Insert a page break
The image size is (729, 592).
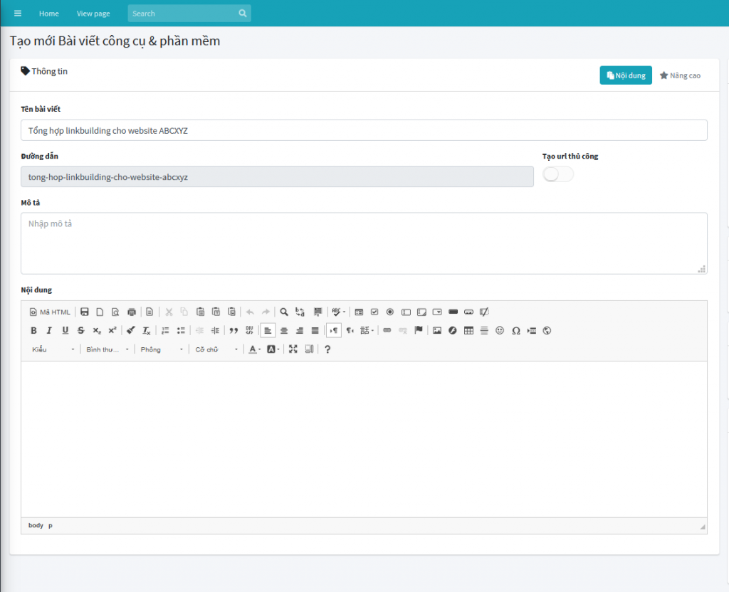(x=531, y=330)
